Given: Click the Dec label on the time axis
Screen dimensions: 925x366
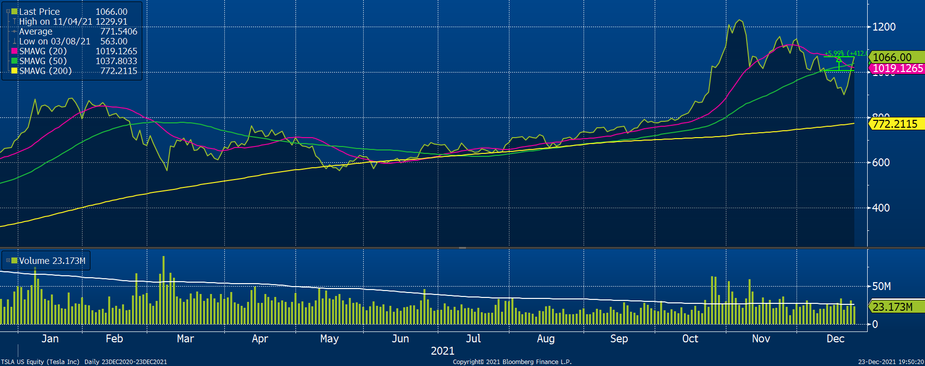Looking at the screenshot, I should pyautogui.click(x=836, y=338).
